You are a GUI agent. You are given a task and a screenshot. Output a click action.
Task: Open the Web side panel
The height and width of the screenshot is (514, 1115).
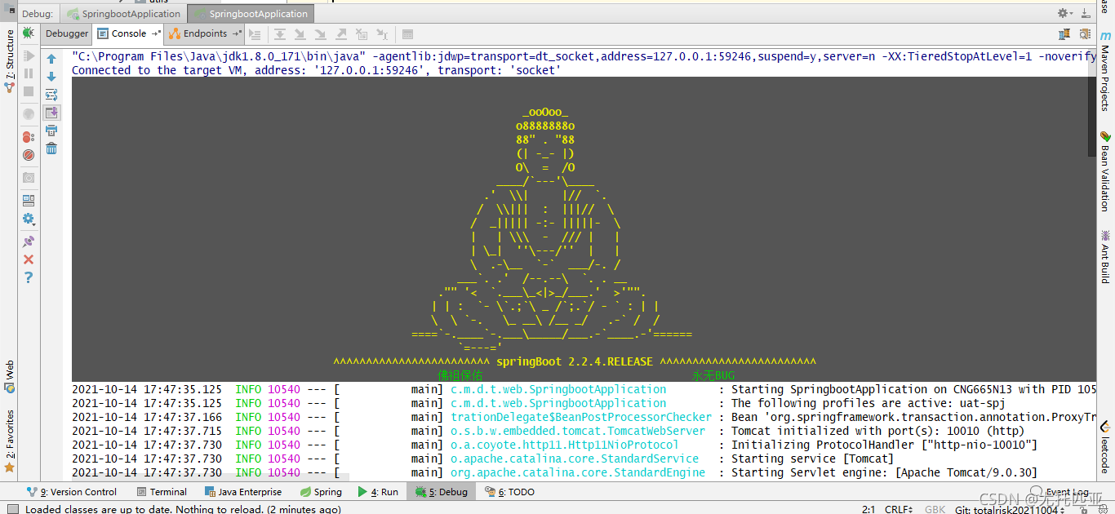[x=9, y=378]
